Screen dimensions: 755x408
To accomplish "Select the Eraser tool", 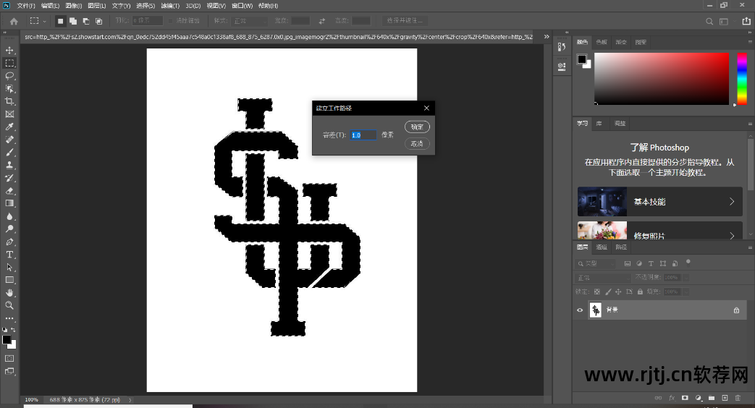I will tap(9, 190).
